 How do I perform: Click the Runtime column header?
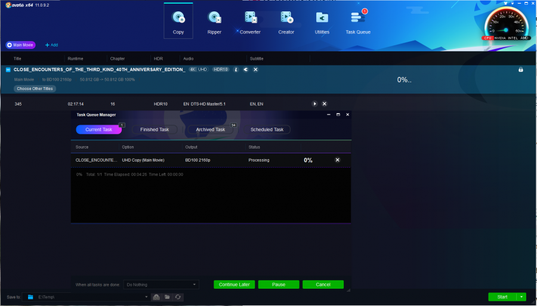(75, 58)
